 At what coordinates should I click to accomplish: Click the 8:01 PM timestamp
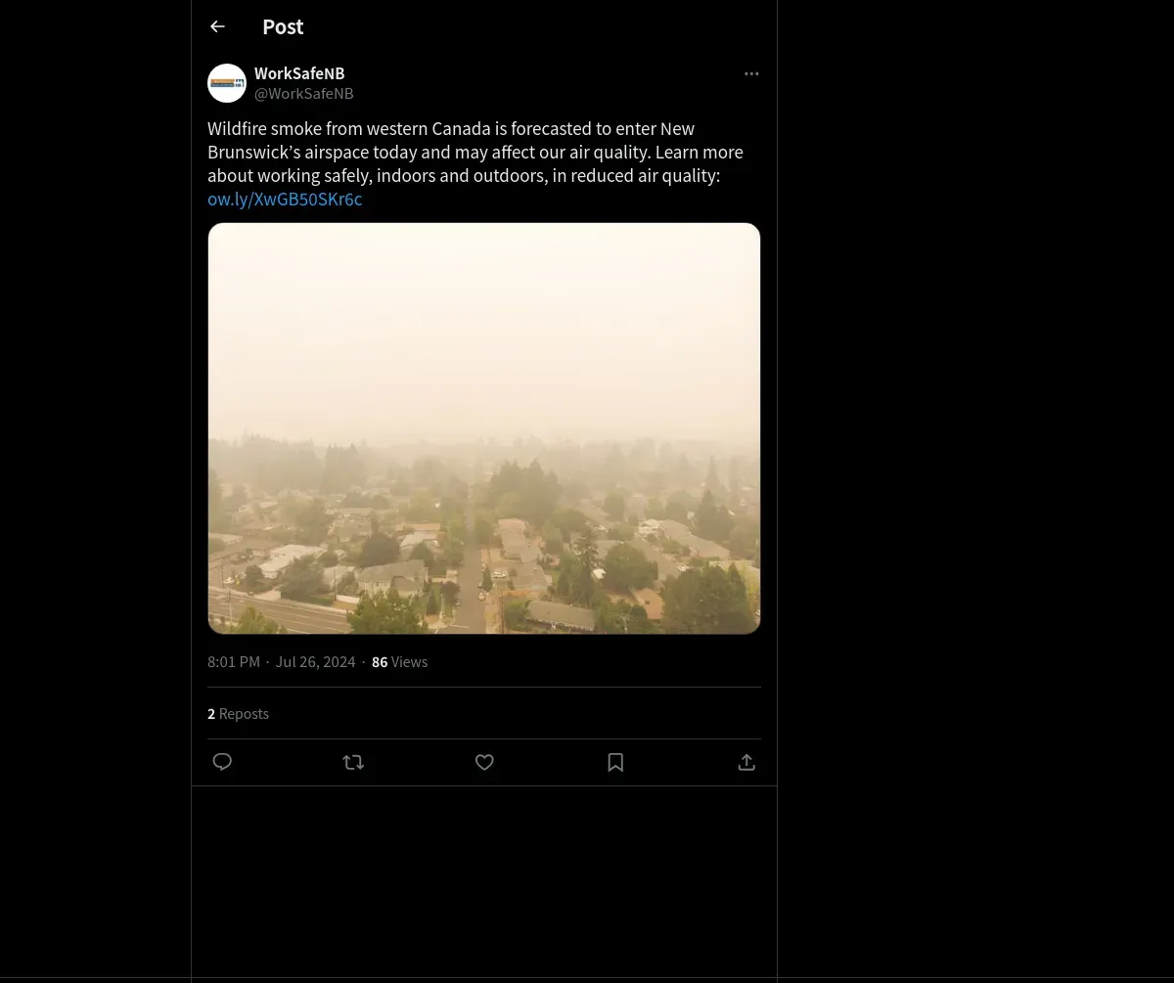pyautogui.click(x=234, y=662)
